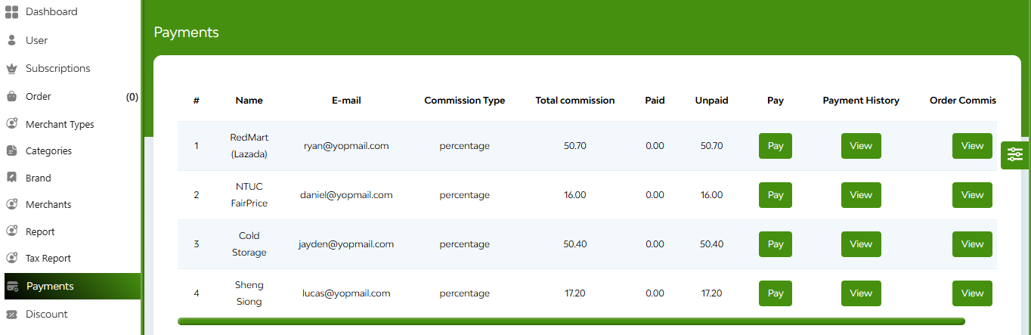
Task: Click the Merchant Types icon
Action: (11, 124)
